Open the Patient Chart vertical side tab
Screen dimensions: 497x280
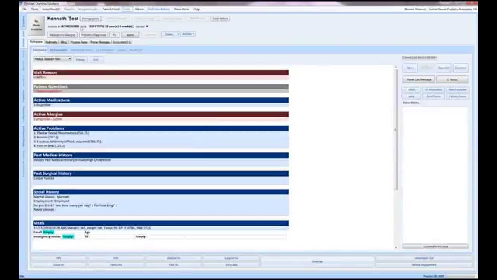(23, 39)
